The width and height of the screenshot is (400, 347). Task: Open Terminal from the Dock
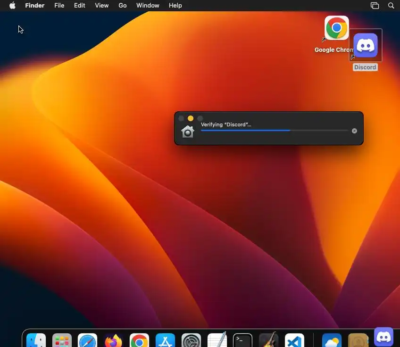point(242,340)
